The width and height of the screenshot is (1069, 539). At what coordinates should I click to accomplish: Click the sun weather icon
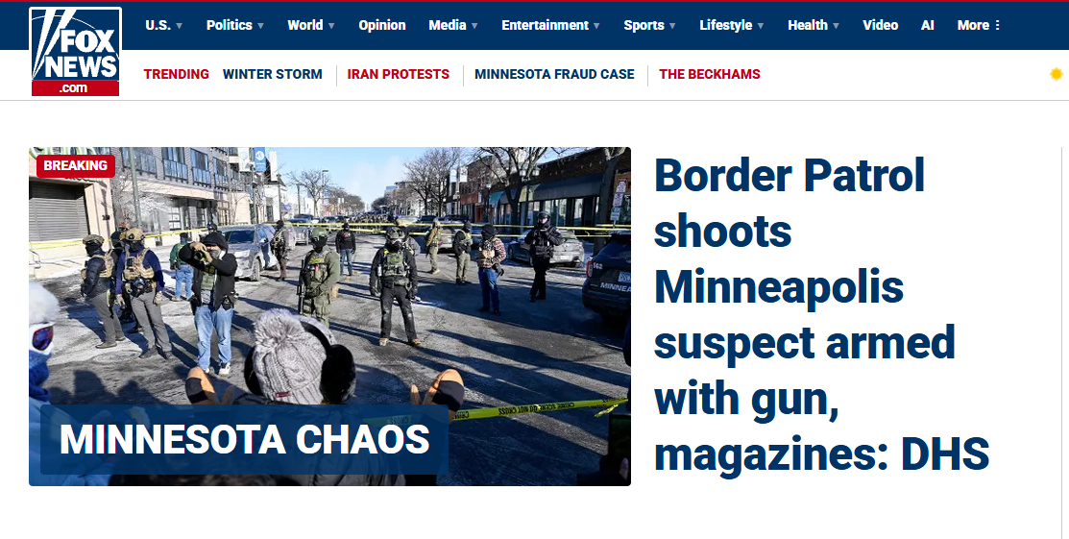[x=1057, y=74]
